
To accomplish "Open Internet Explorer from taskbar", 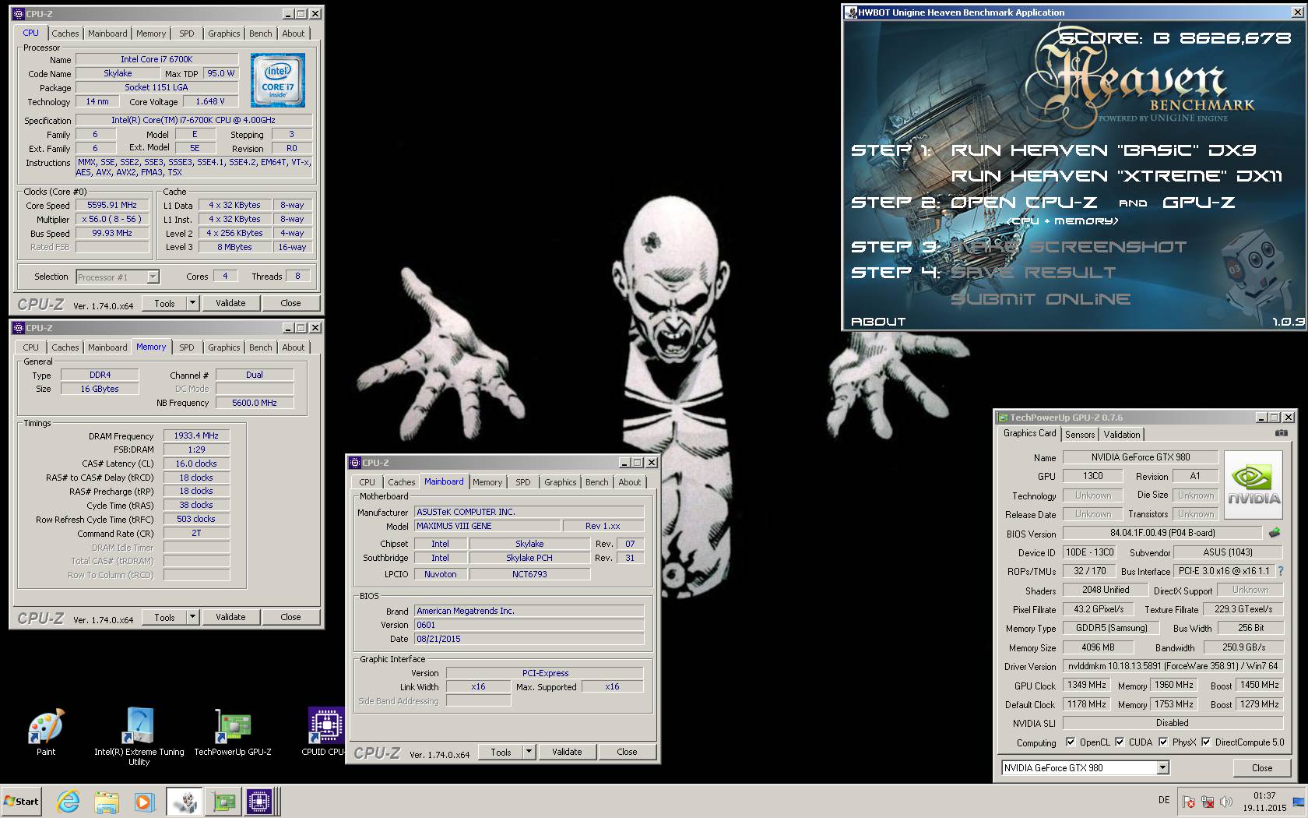I will click(x=69, y=801).
